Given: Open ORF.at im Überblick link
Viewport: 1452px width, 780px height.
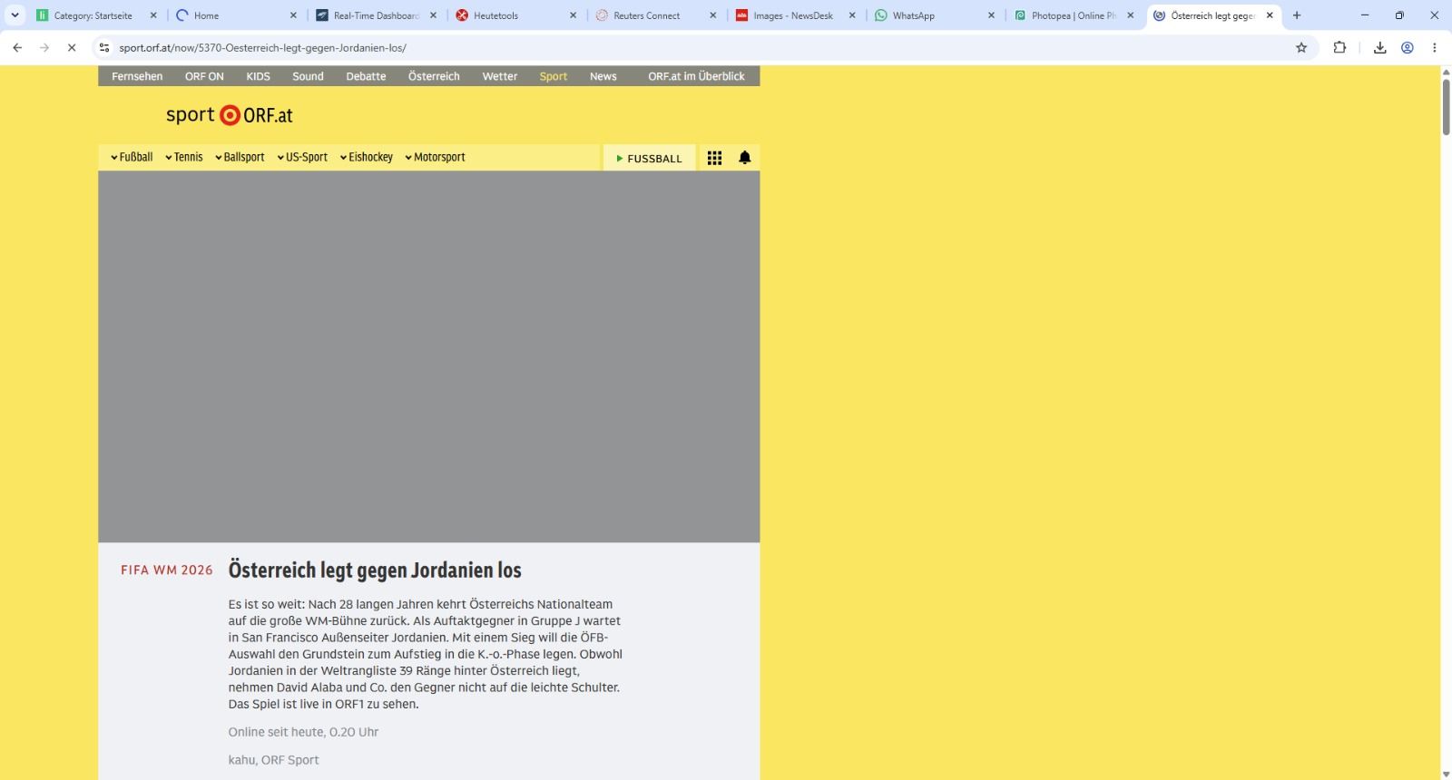Looking at the screenshot, I should coord(696,76).
